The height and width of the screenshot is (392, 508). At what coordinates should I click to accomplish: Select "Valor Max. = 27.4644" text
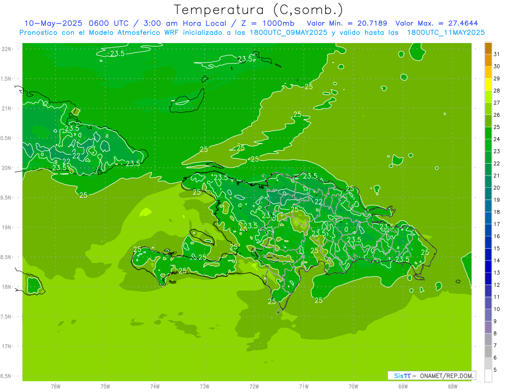[x=437, y=23]
